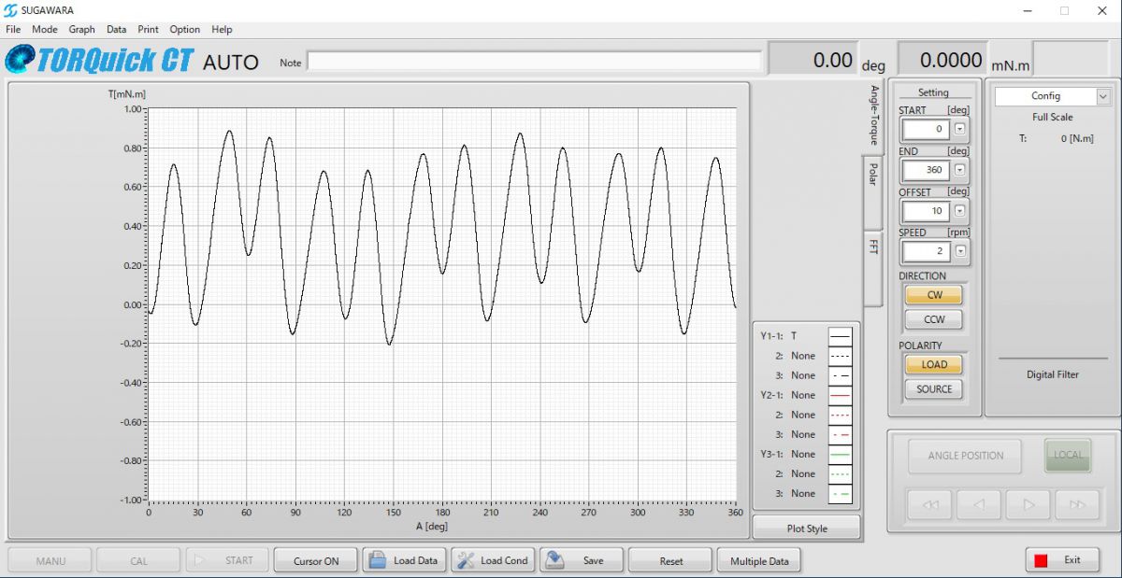Click the step backward arrow button

coord(978,505)
